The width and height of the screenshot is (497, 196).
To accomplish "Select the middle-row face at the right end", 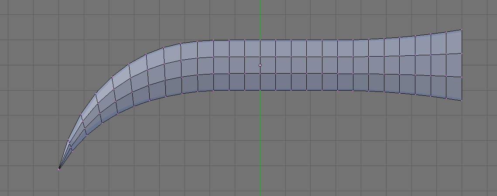I will (454, 65).
